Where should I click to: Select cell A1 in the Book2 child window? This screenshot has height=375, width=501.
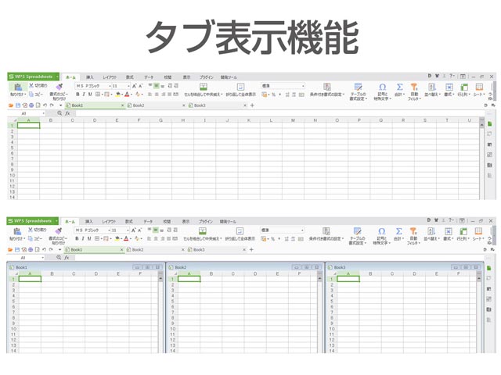pyautogui.click(x=189, y=279)
